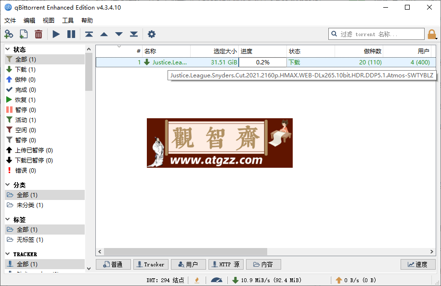Click download speed 10.9 MiB/s indicator
Viewport: 441px width, 286px height.
pos(267,280)
